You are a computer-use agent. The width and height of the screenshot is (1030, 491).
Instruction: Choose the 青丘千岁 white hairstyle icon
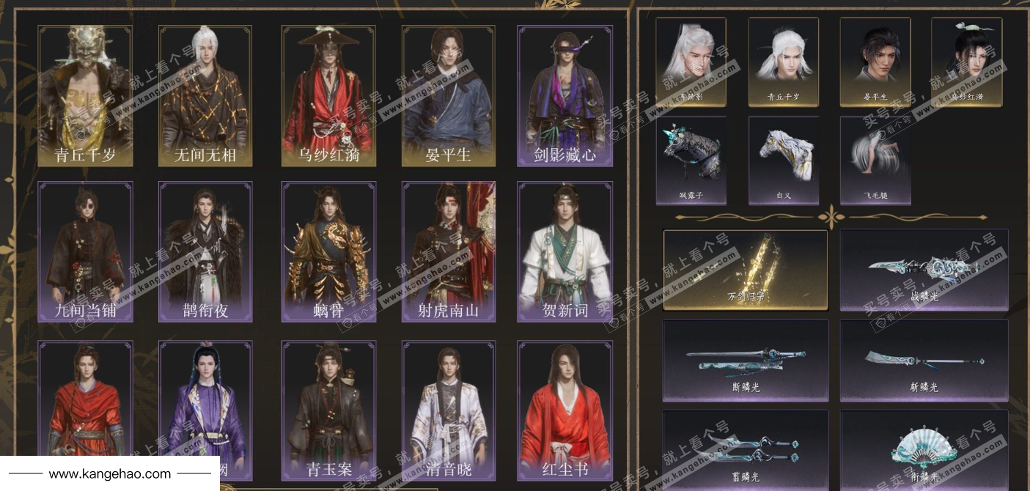point(784,62)
